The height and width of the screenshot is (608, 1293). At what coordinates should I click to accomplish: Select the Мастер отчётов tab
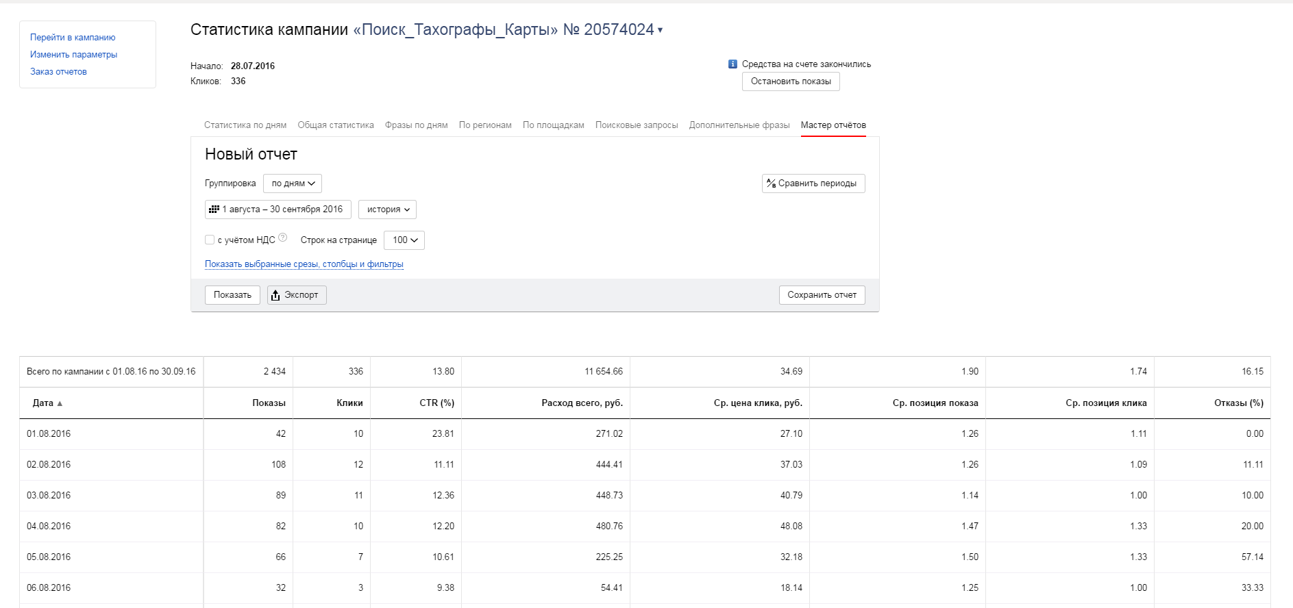833,125
